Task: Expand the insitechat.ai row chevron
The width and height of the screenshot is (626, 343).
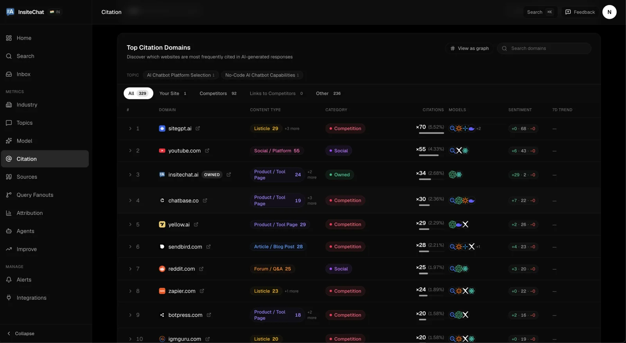Action: (130, 175)
